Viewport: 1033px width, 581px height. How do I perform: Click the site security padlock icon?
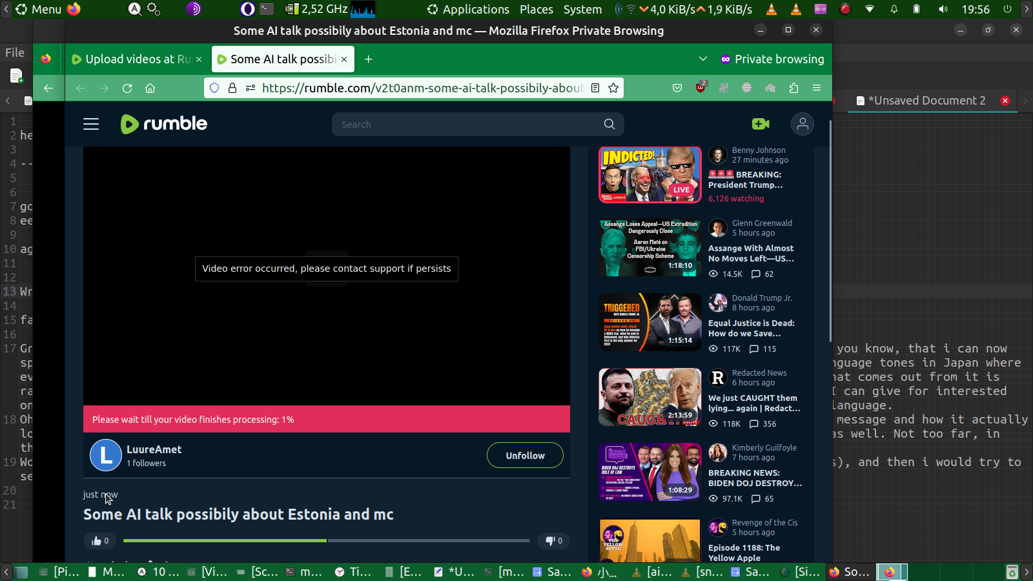[x=232, y=88]
